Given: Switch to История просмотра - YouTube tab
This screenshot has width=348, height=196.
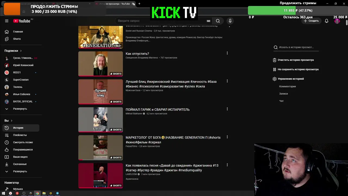Looking at the screenshot, I should (x=114, y=4).
